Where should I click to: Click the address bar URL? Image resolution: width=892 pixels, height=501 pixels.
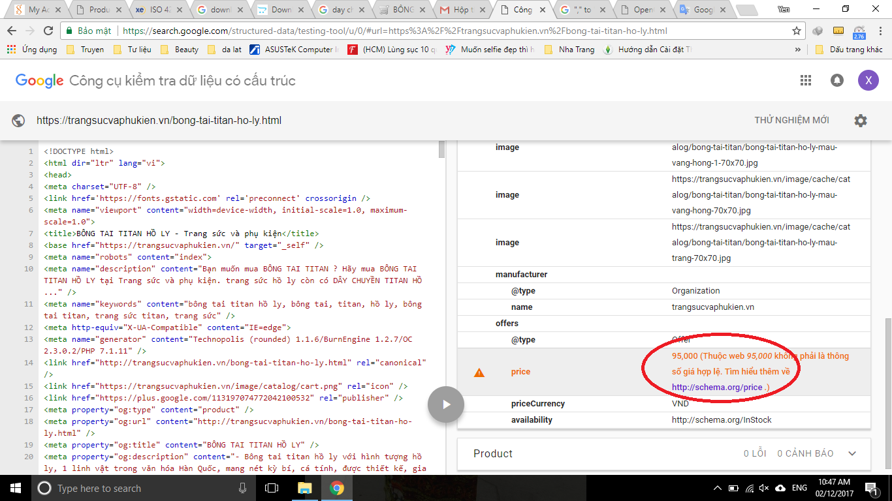point(395,31)
